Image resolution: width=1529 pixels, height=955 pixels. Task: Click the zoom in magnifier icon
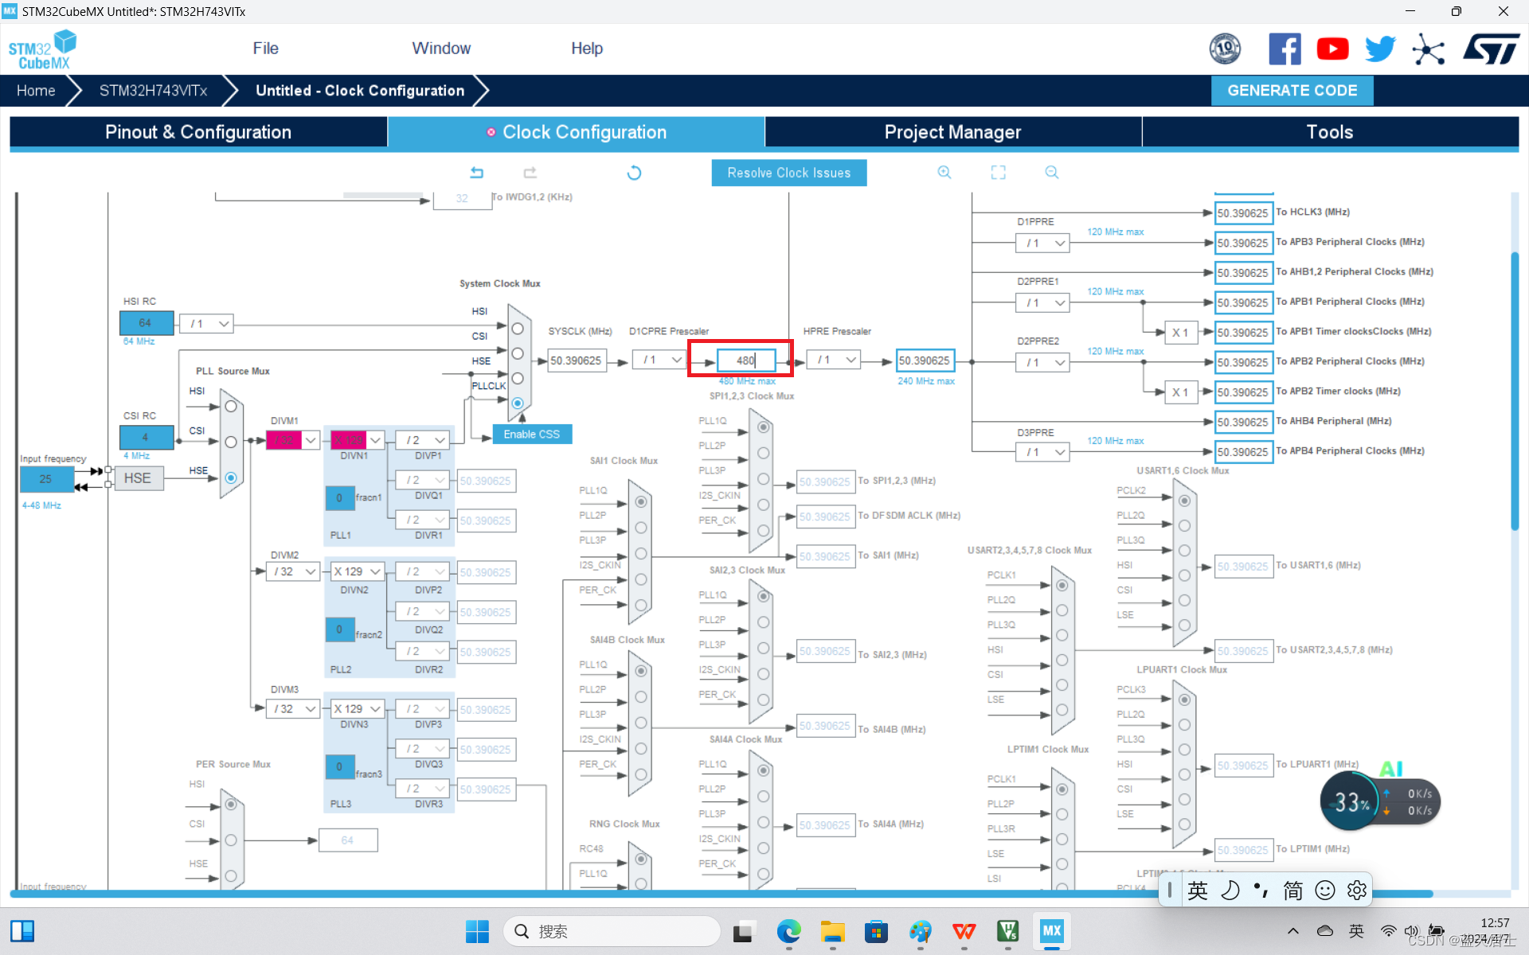tap(944, 173)
